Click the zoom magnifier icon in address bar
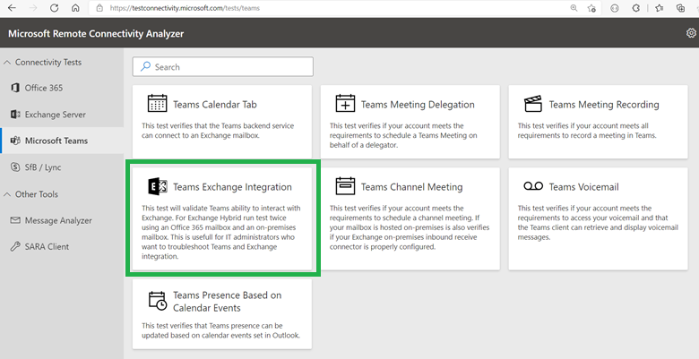 click(574, 8)
